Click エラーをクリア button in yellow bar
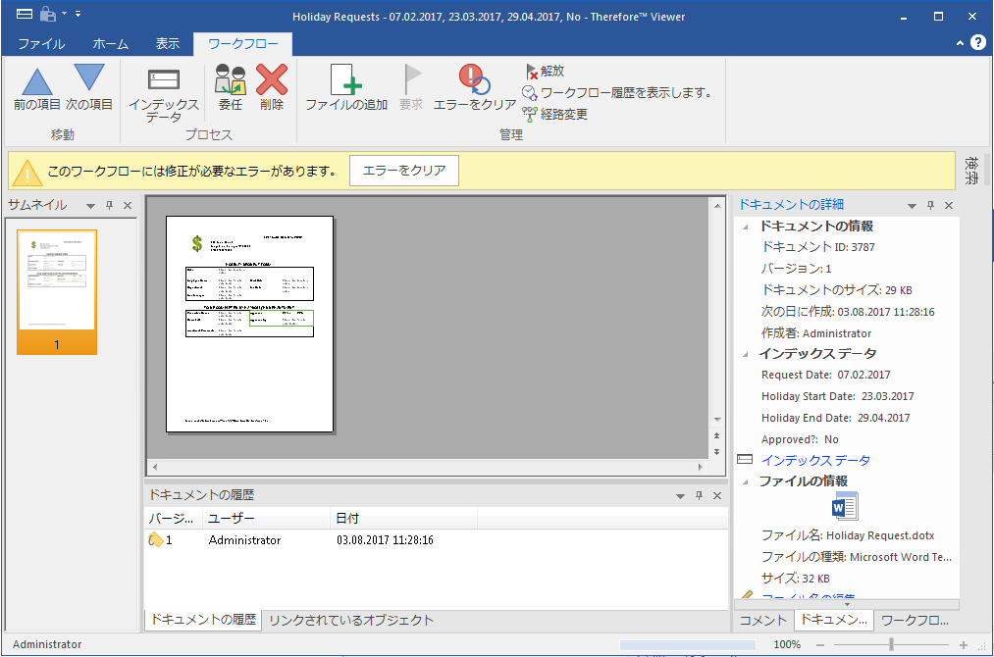This screenshot has width=994, height=657. [x=404, y=171]
